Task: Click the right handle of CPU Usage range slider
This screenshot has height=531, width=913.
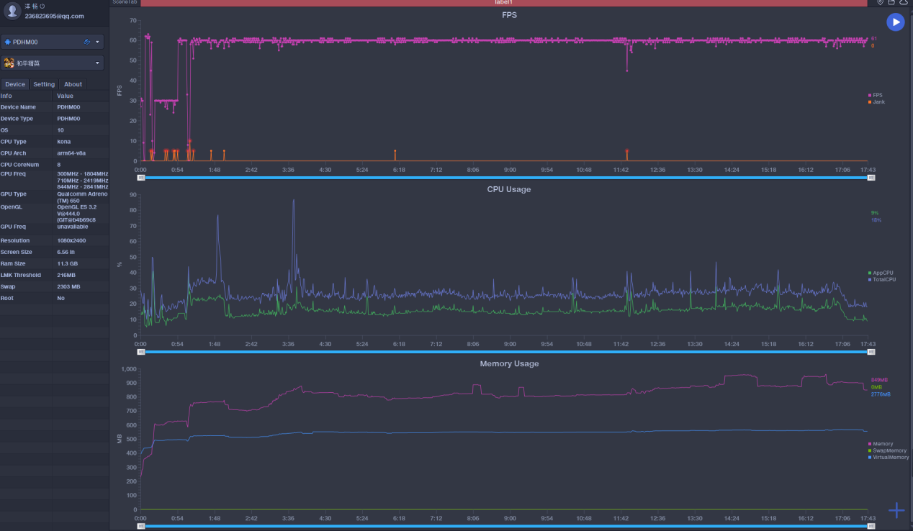Action: pos(871,352)
